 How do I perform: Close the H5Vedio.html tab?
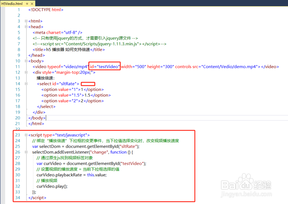pyautogui.click(x=32, y=3)
